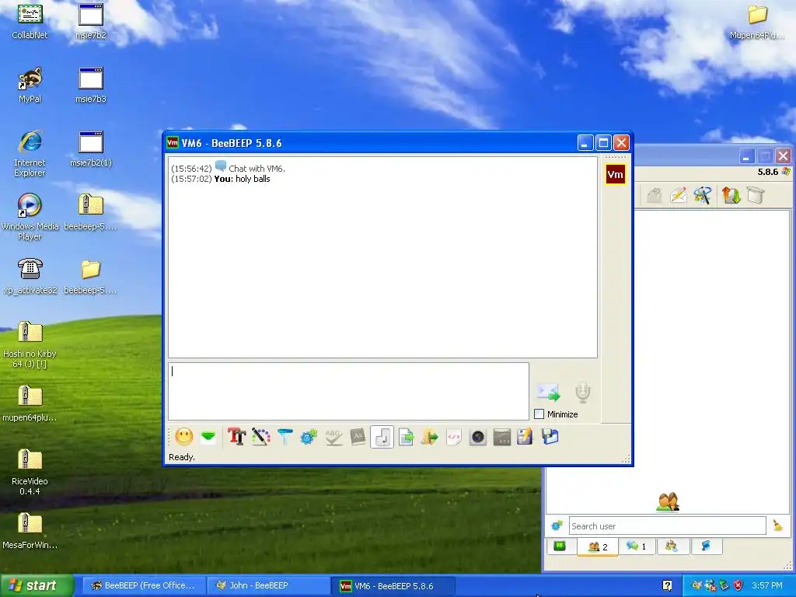796x597 pixels.
Task: Click the 5.8.6 version label in main window
Action: click(767, 172)
